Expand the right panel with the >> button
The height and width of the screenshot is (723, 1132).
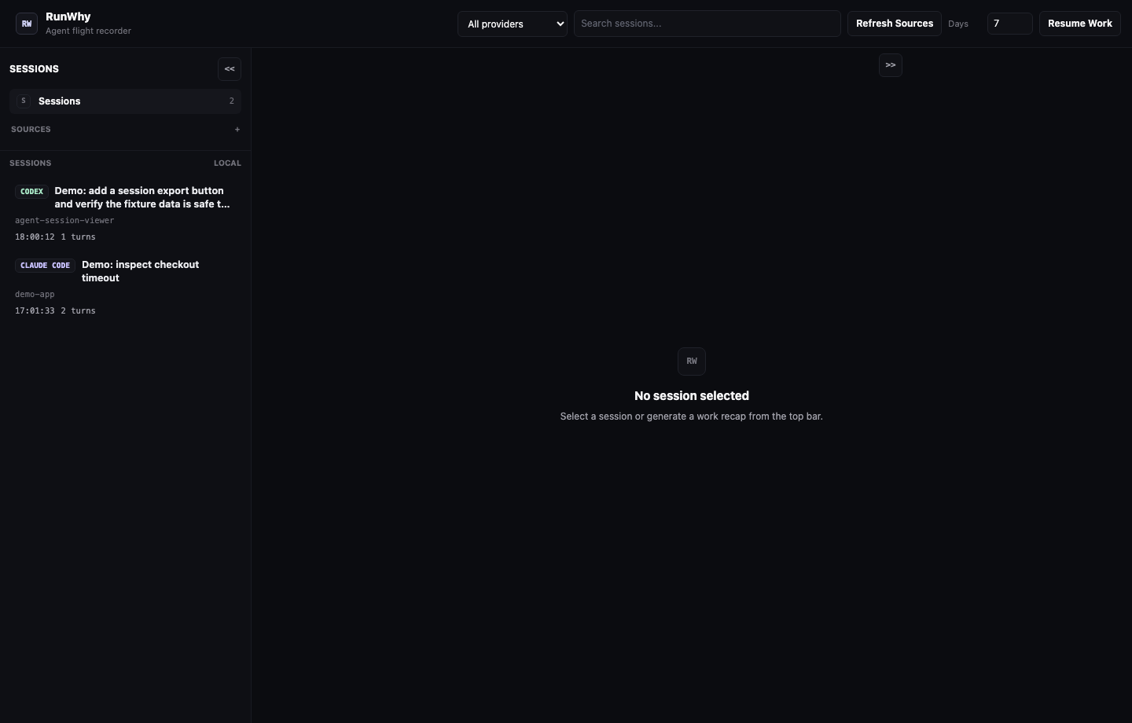891,65
